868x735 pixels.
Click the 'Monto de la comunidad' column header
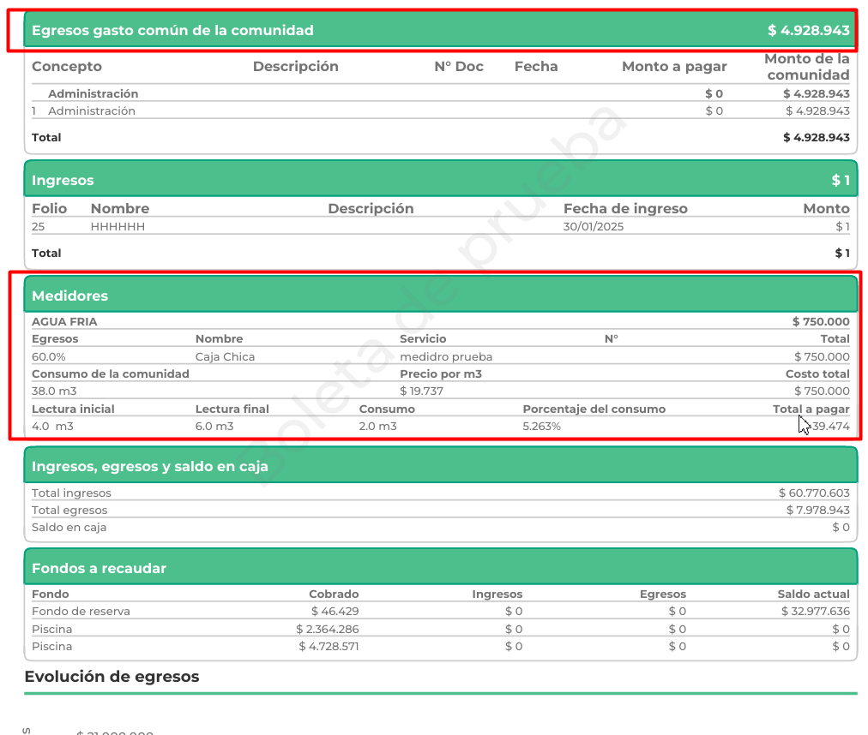[807, 66]
